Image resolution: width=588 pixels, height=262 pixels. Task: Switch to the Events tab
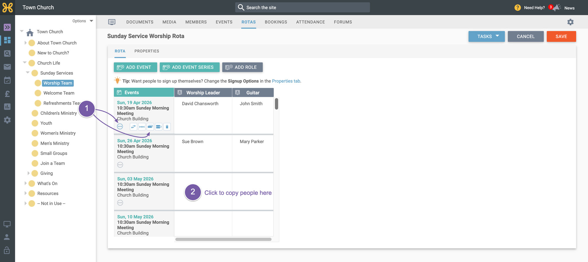point(224,22)
